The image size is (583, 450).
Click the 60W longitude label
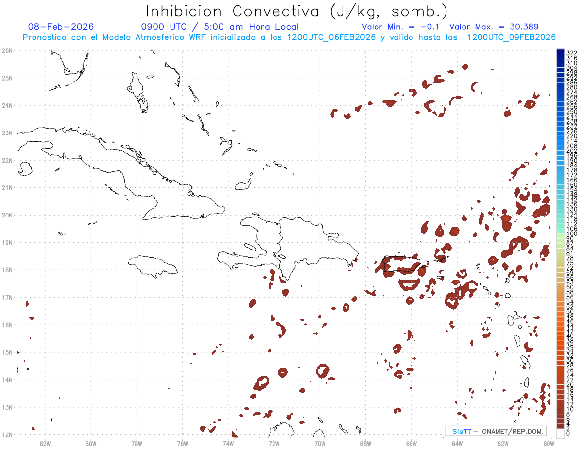point(549,443)
